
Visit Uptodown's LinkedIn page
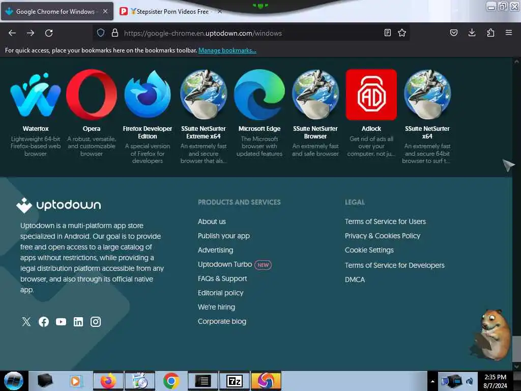[x=78, y=322]
